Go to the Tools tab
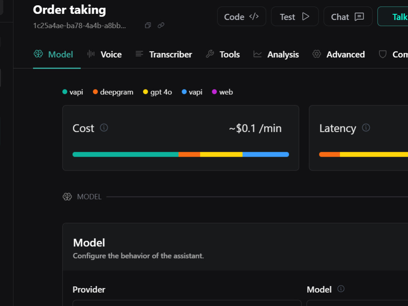408x306 pixels. pos(223,54)
